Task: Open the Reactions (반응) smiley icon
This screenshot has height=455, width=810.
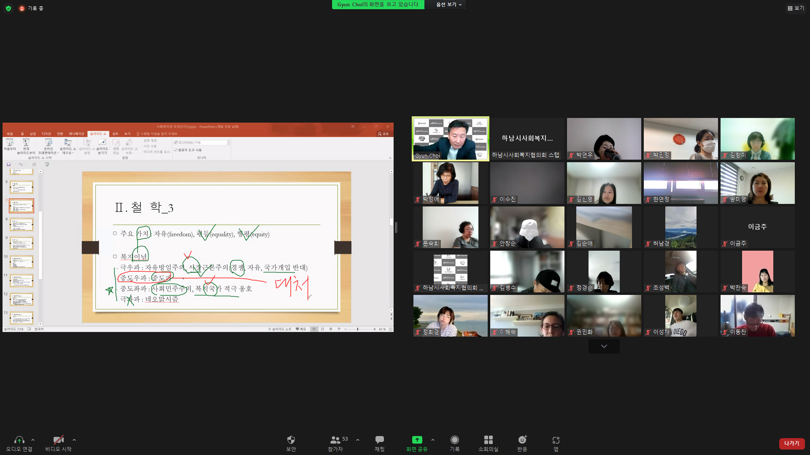Action: pyautogui.click(x=522, y=440)
